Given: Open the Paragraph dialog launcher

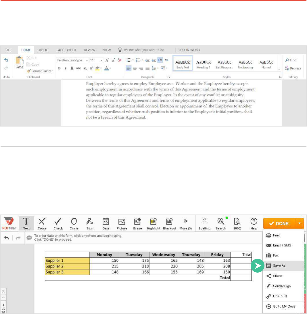Looking at the screenshot, I should point(169,77).
